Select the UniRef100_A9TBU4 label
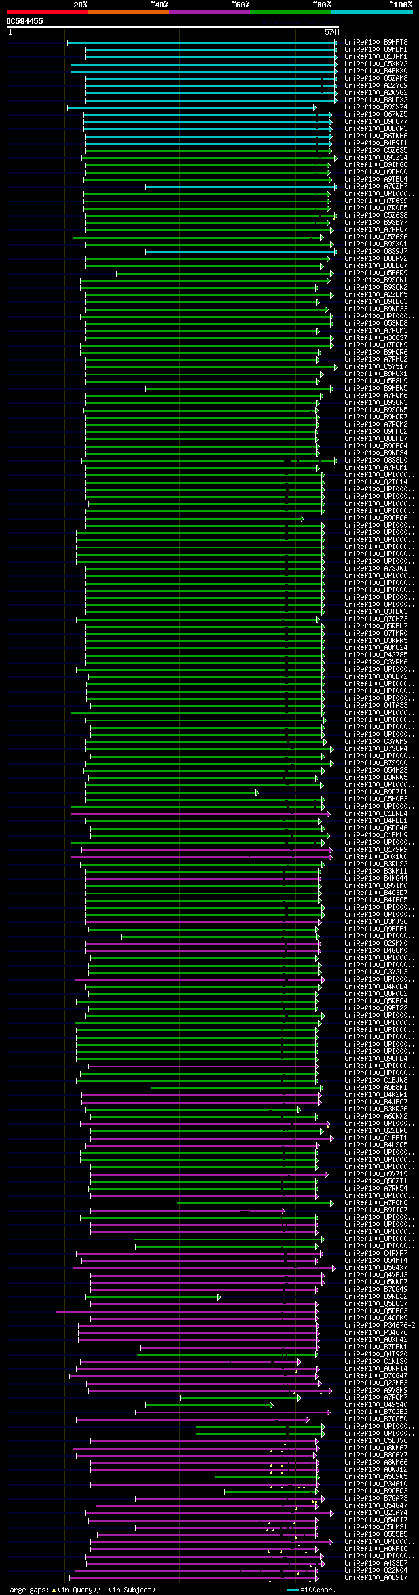 376,180
